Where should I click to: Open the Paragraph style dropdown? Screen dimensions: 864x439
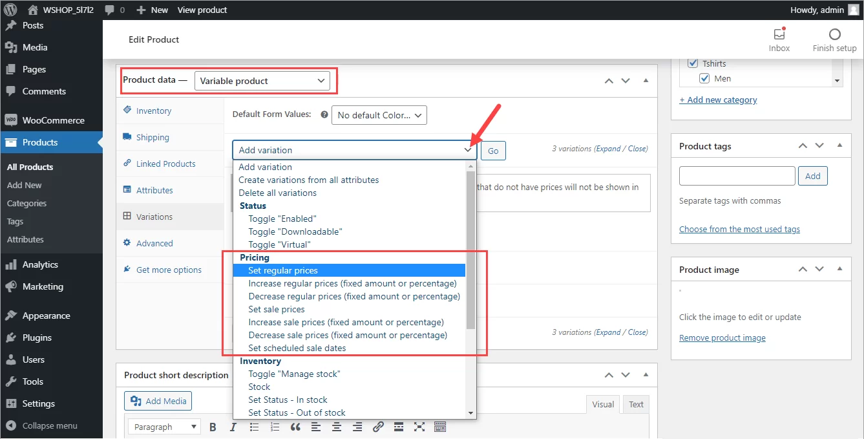[163, 427]
